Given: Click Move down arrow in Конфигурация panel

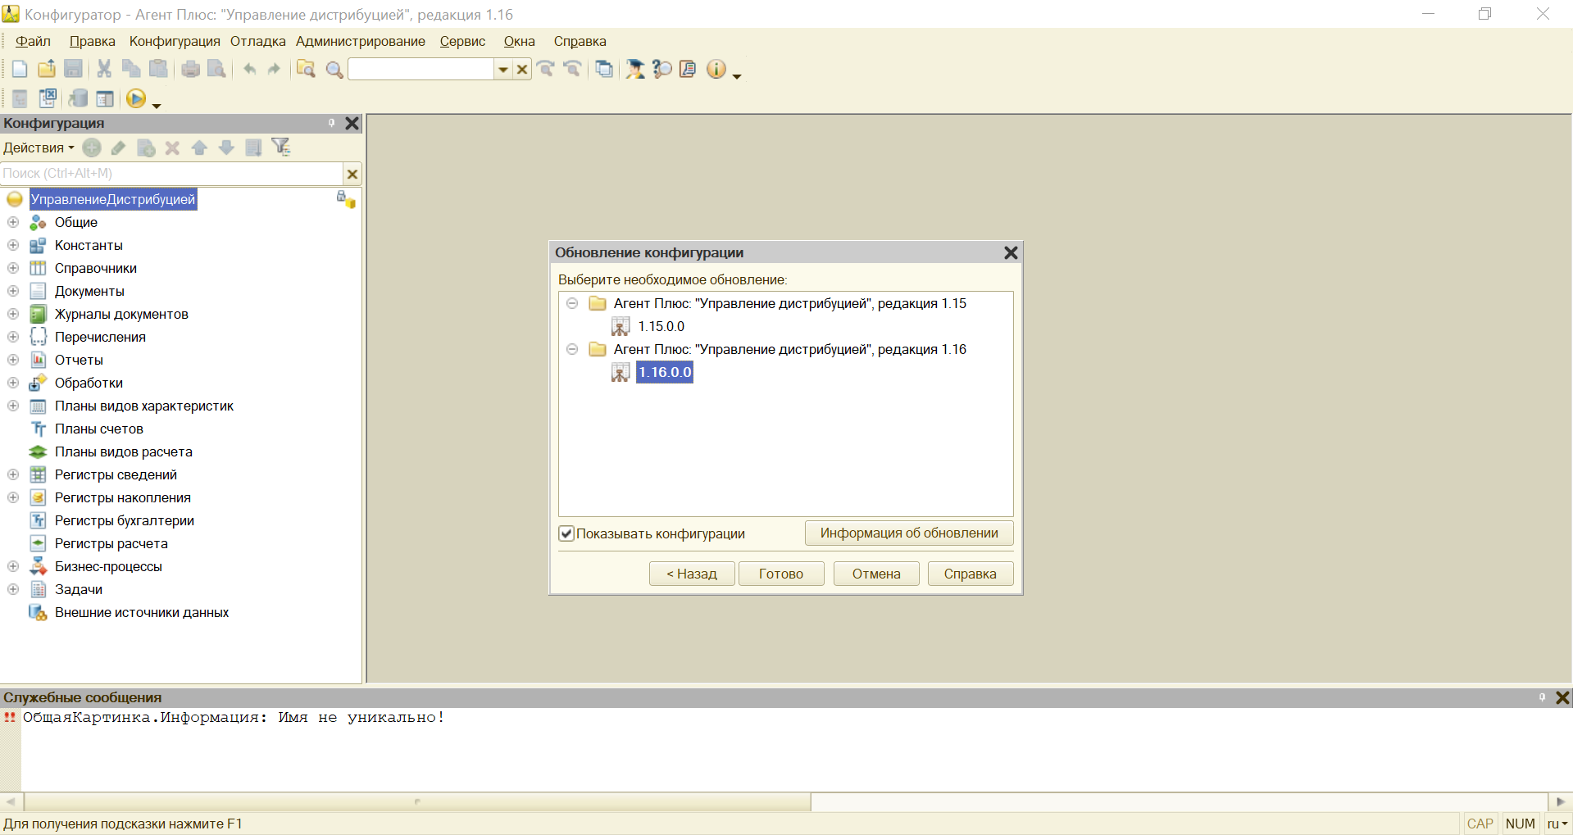Looking at the screenshot, I should [226, 147].
